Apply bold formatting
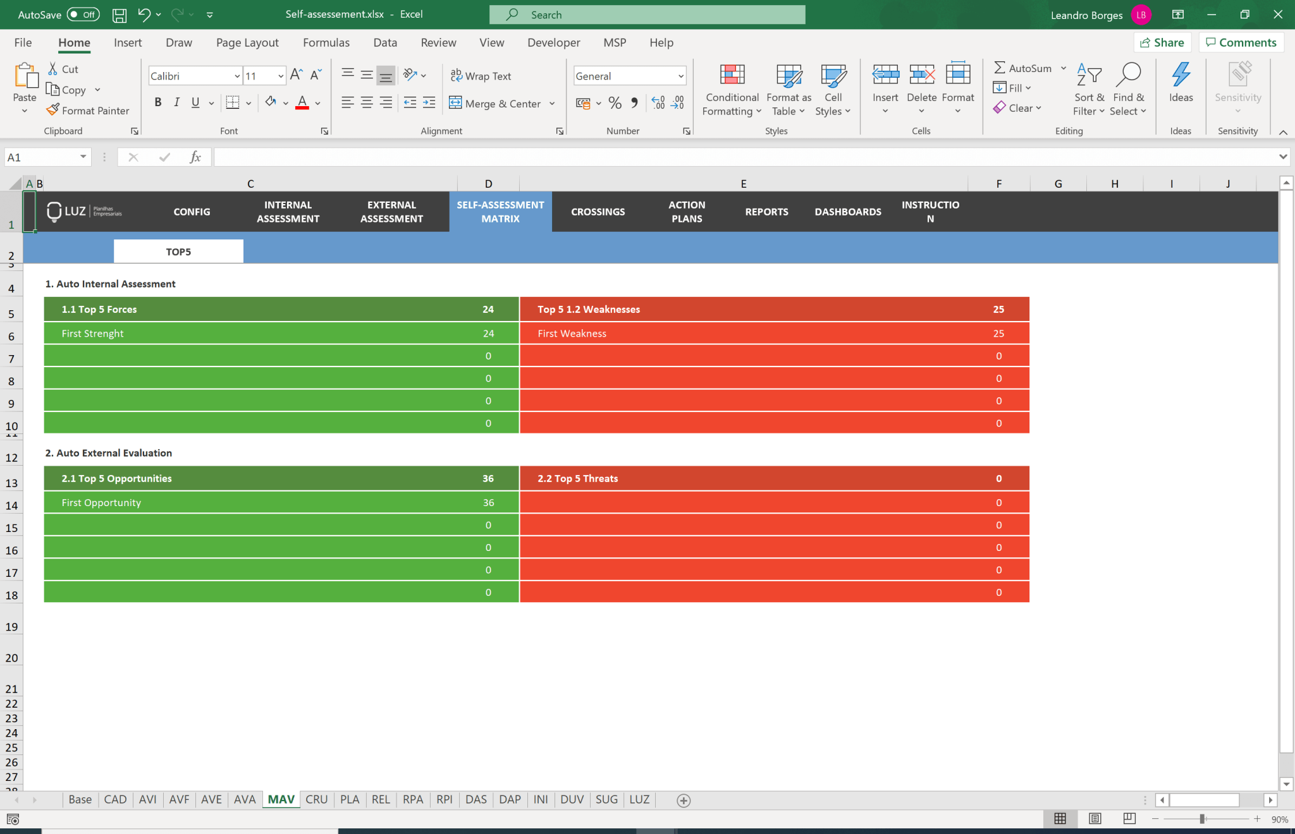The height and width of the screenshot is (834, 1295). click(x=158, y=102)
